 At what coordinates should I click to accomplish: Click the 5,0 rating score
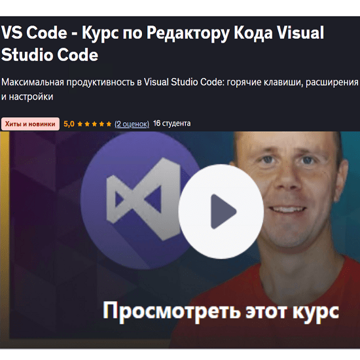tap(69, 124)
